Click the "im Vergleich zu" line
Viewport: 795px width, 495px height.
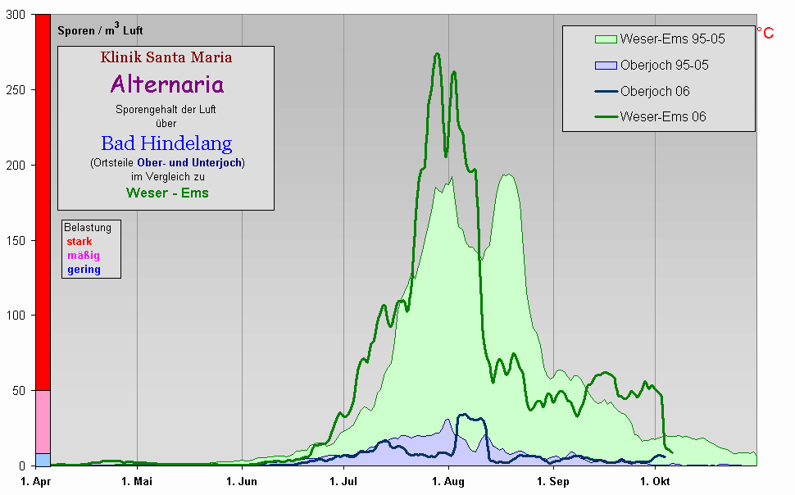(168, 176)
